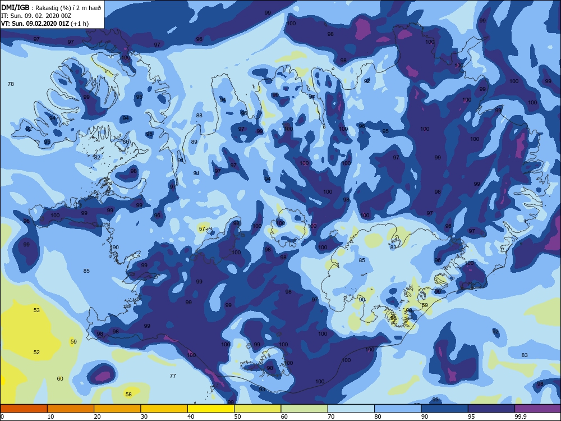Click the pale blue 70–80 legend swatch
Viewport: 561px width, 421px height.
[x=351, y=409]
